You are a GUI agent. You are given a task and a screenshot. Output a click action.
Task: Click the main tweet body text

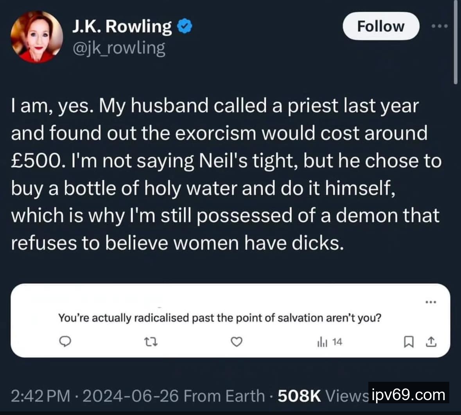click(226, 174)
